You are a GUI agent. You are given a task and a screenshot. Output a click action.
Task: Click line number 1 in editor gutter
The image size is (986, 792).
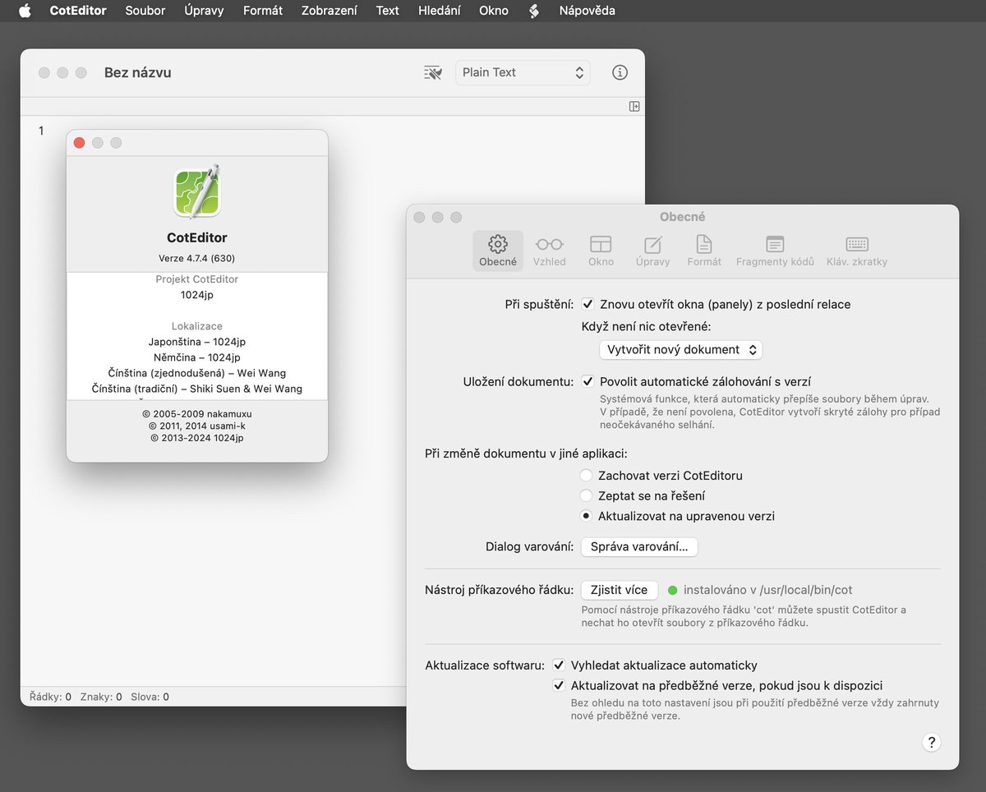pos(41,131)
